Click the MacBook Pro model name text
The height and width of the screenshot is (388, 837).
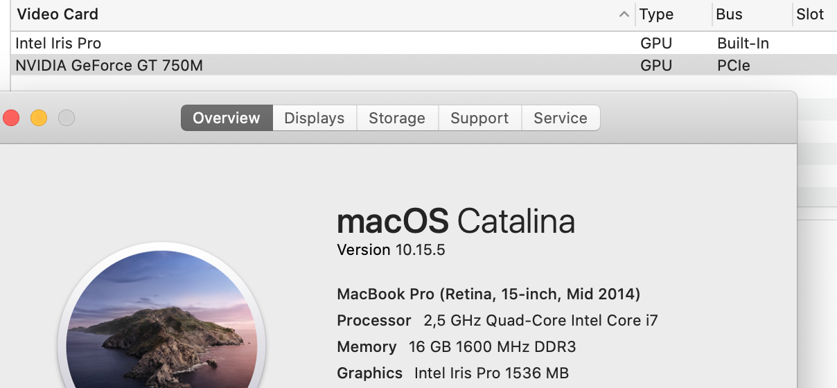tap(488, 294)
